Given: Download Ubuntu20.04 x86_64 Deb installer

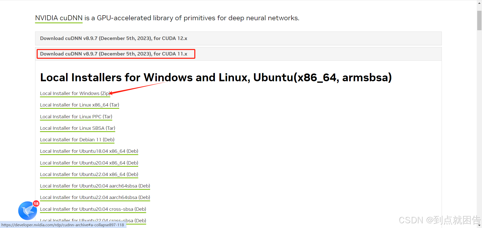Looking at the screenshot, I should [x=89, y=163].
